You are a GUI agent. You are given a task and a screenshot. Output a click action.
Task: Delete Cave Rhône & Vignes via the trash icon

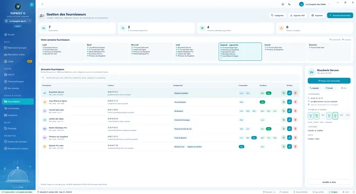295,102
